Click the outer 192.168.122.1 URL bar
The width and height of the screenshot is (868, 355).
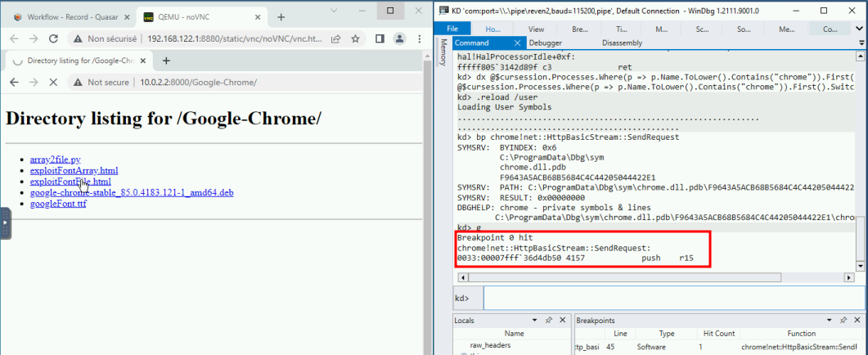236,38
